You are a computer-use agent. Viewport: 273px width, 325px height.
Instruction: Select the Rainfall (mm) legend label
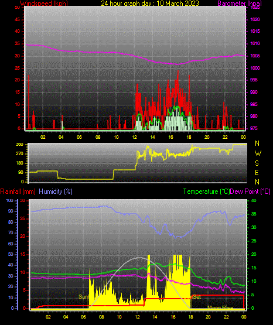(18, 191)
